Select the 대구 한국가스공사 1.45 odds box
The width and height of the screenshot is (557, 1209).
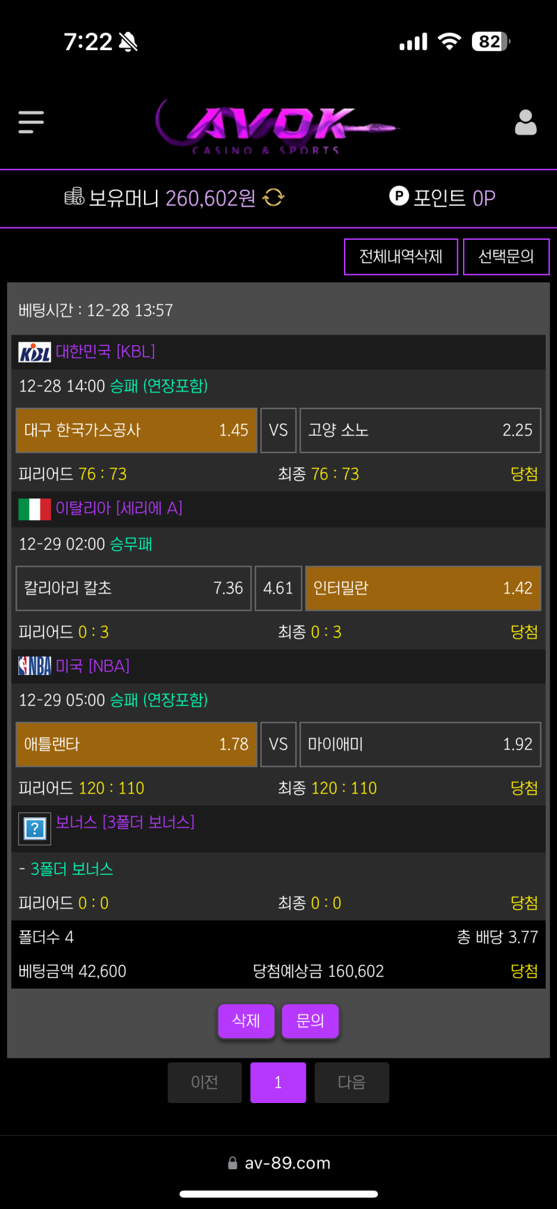136,430
